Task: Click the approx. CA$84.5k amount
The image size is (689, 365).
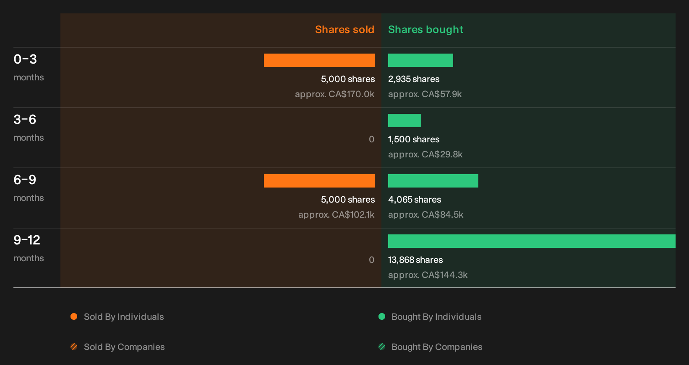Action: click(x=425, y=215)
